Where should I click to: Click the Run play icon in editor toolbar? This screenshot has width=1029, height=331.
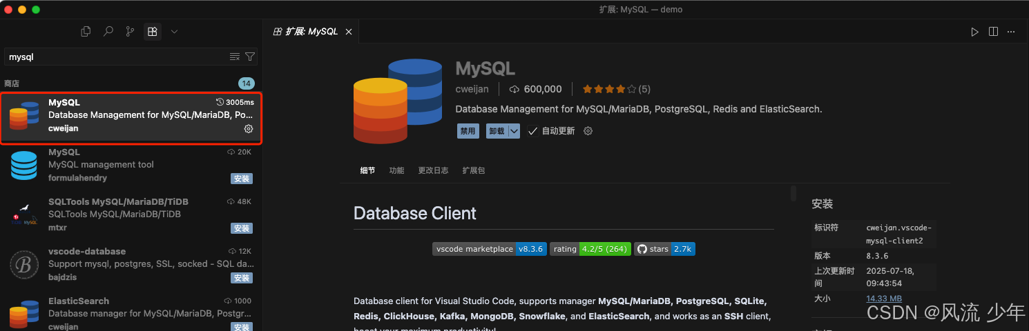click(974, 32)
